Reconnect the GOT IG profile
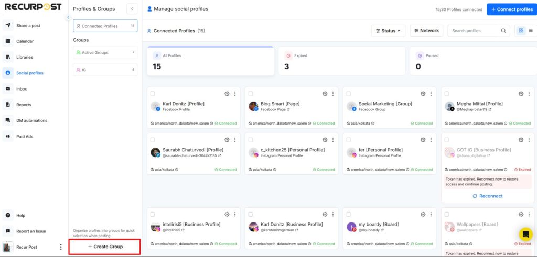The width and height of the screenshot is (537, 257). (488, 196)
